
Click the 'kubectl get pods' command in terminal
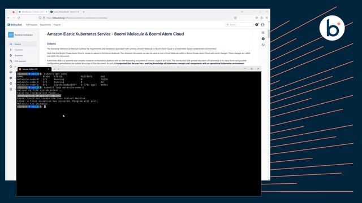tap(55, 74)
